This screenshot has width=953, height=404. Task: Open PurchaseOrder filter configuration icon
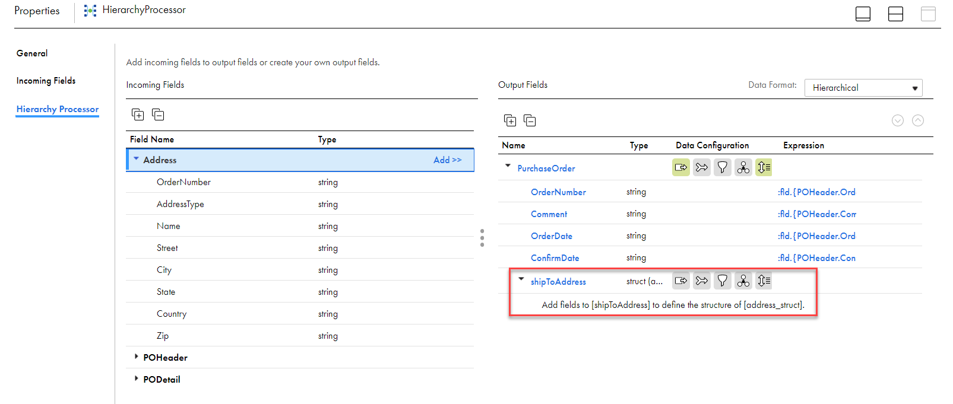pyautogui.click(x=723, y=167)
